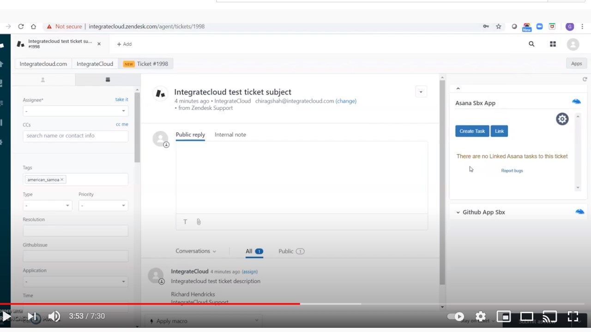
Task: Expand the Conversations filter dropdown
Action: coord(196,251)
